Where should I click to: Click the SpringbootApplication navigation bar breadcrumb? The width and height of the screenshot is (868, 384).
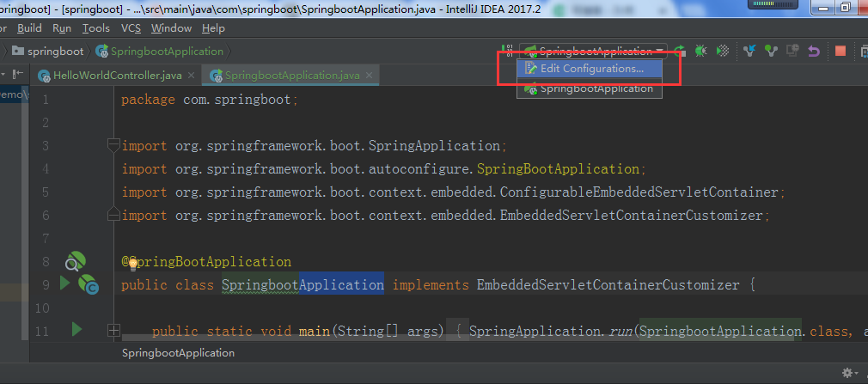160,52
